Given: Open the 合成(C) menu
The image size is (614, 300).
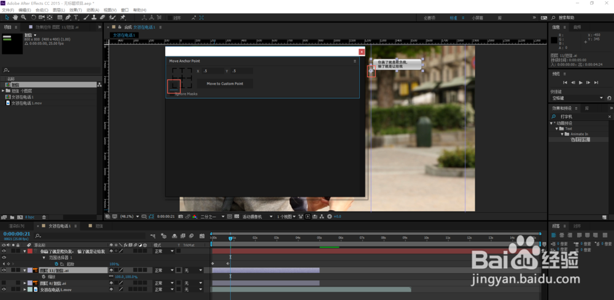Looking at the screenshot, I should [42, 10].
